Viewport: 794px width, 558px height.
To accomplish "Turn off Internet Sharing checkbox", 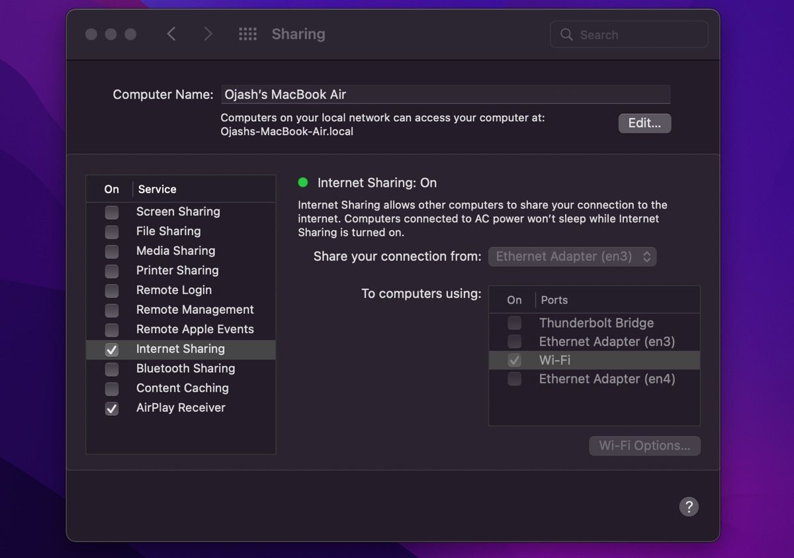I will [112, 349].
